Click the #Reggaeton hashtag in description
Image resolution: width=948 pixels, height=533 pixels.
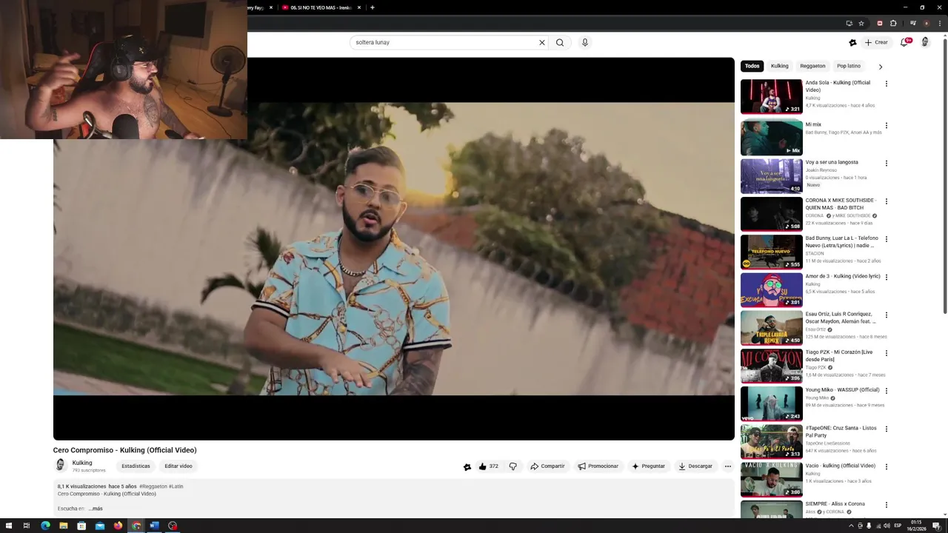(x=153, y=486)
